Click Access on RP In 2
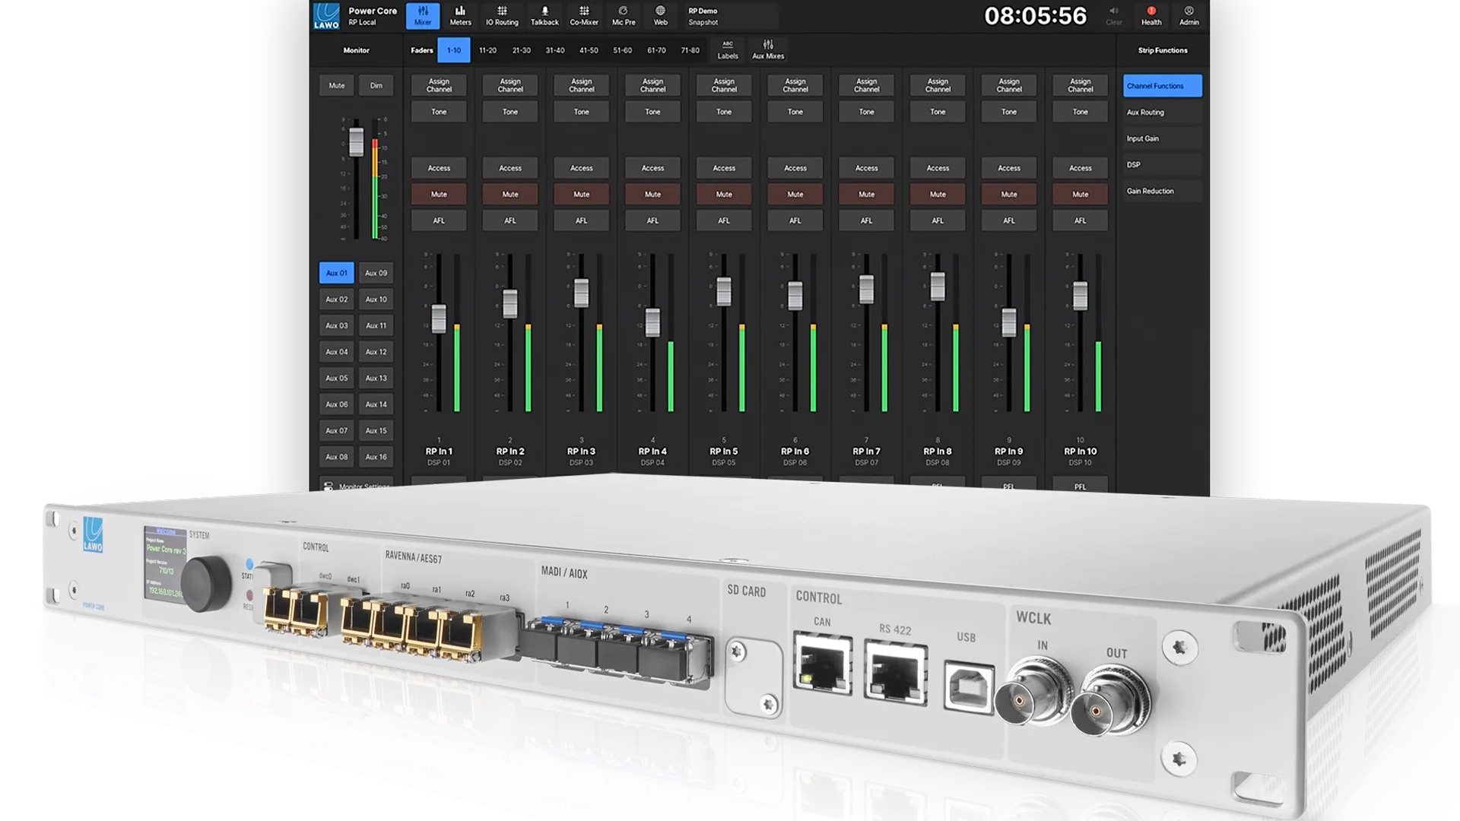 [x=510, y=168]
